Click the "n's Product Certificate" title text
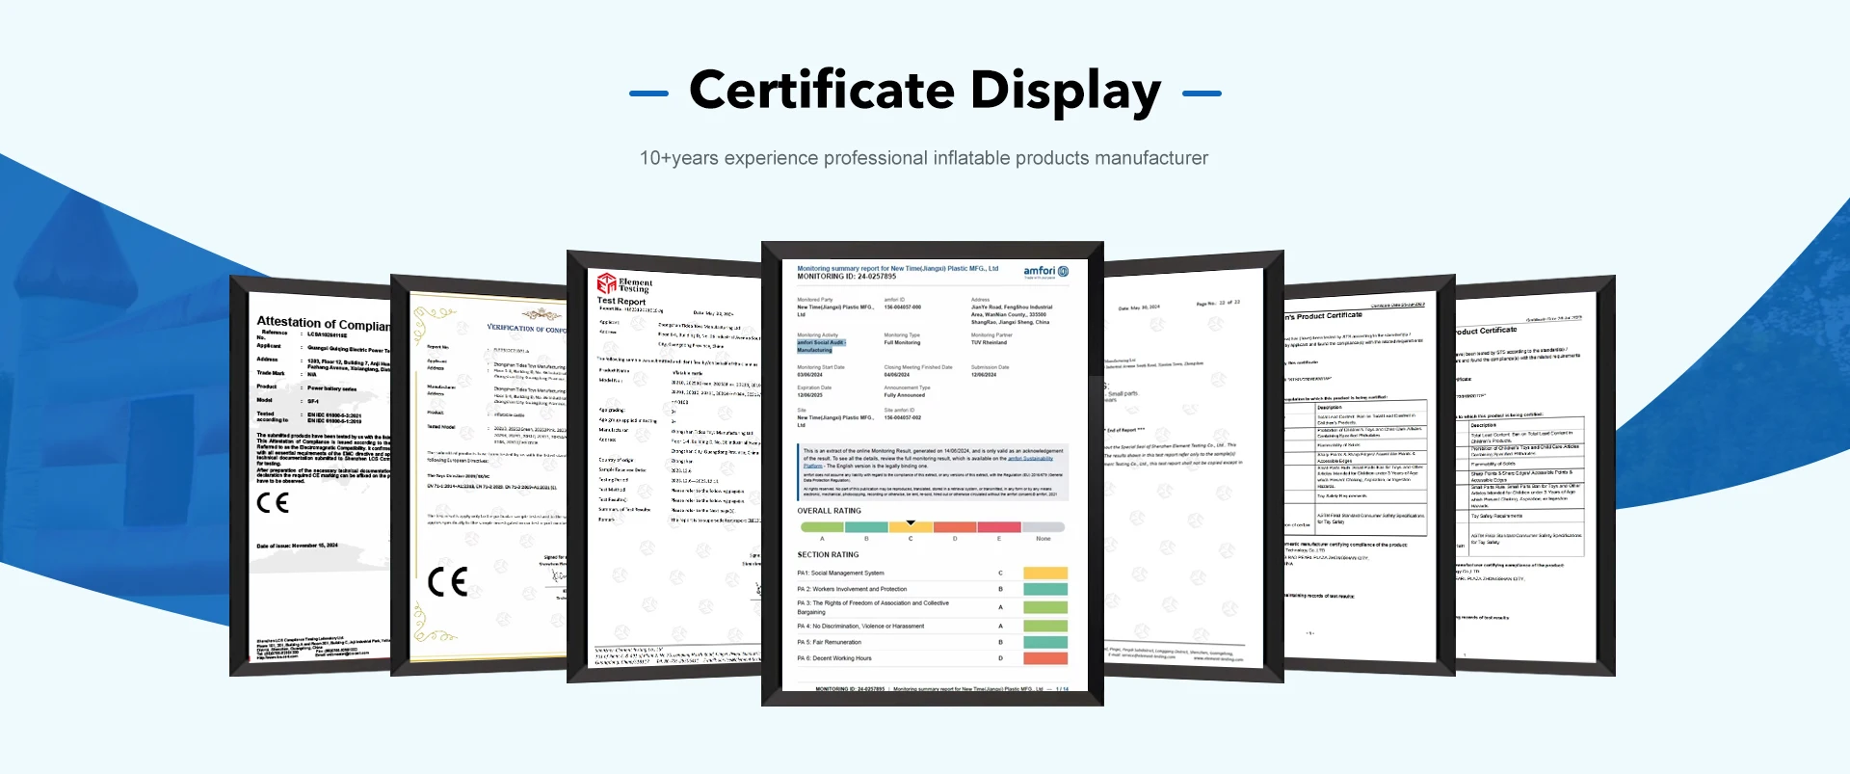The width and height of the screenshot is (1850, 774). click(1324, 315)
